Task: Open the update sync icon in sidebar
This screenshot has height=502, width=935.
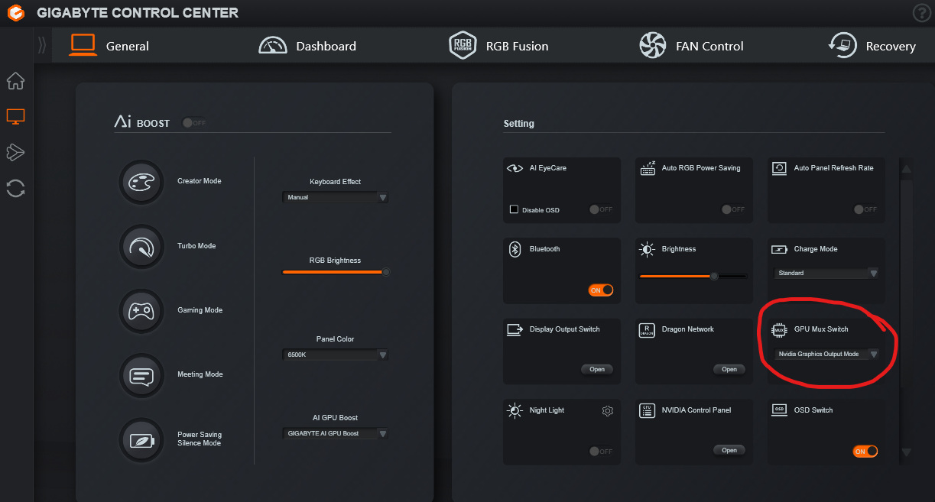Action: coord(15,188)
